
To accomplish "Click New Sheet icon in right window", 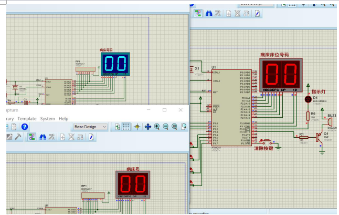I will [x=228, y=14].
